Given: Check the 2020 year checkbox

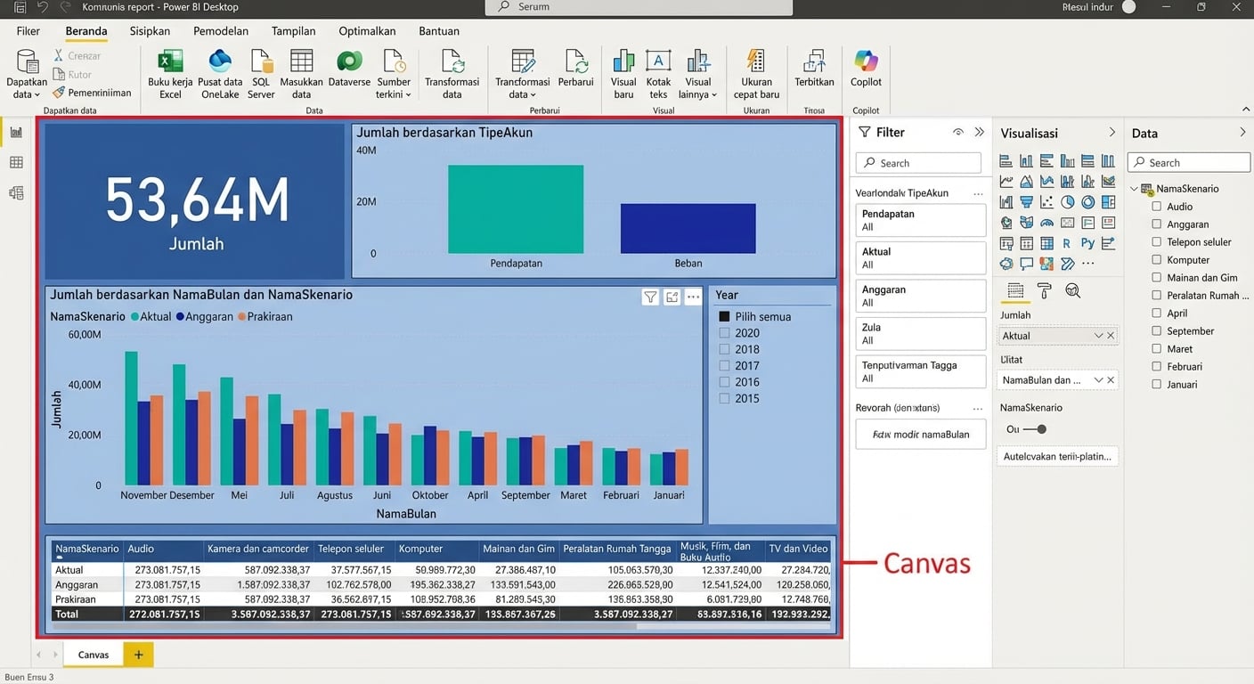Looking at the screenshot, I should click(725, 333).
